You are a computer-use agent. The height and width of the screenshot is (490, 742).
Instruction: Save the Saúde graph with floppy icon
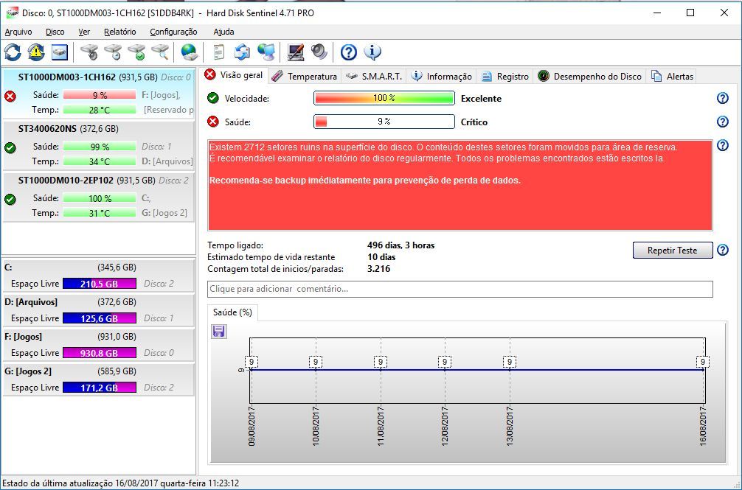click(x=218, y=332)
